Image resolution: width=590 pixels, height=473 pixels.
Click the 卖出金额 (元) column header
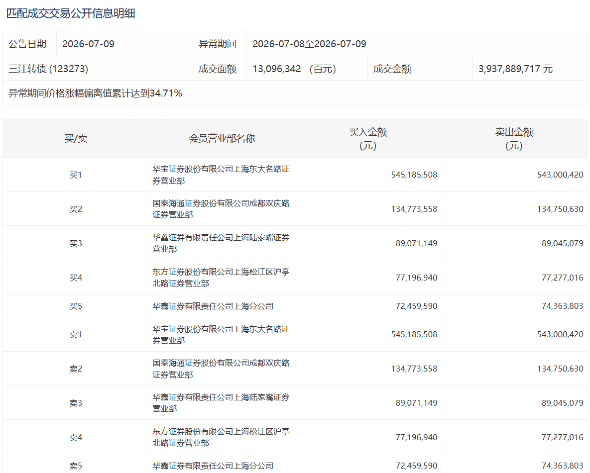(x=514, y=139)
